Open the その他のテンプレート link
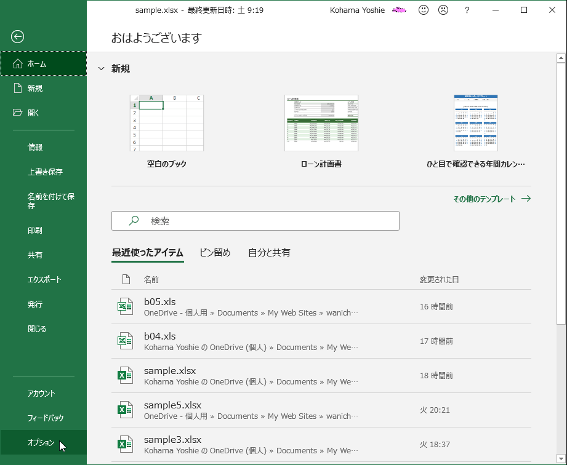Image resolution: width=567 pixels, height=465 pixels. click(484, 199)
